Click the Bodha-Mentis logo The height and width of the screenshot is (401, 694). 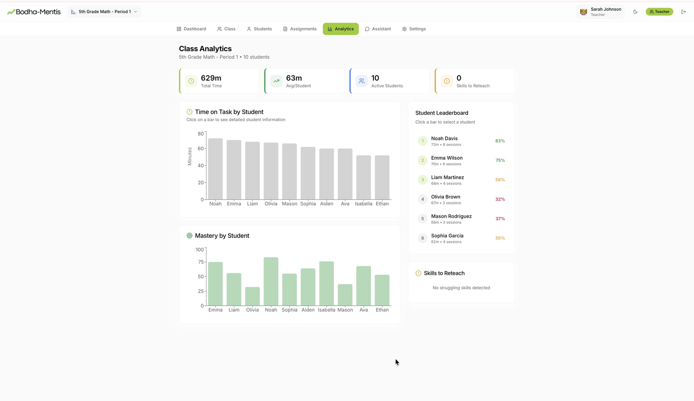pos(34,12)
